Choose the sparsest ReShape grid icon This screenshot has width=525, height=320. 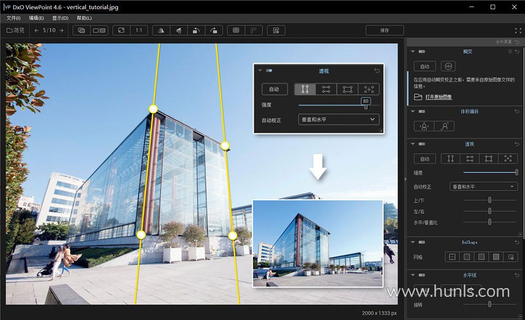(x=453, y=257)
